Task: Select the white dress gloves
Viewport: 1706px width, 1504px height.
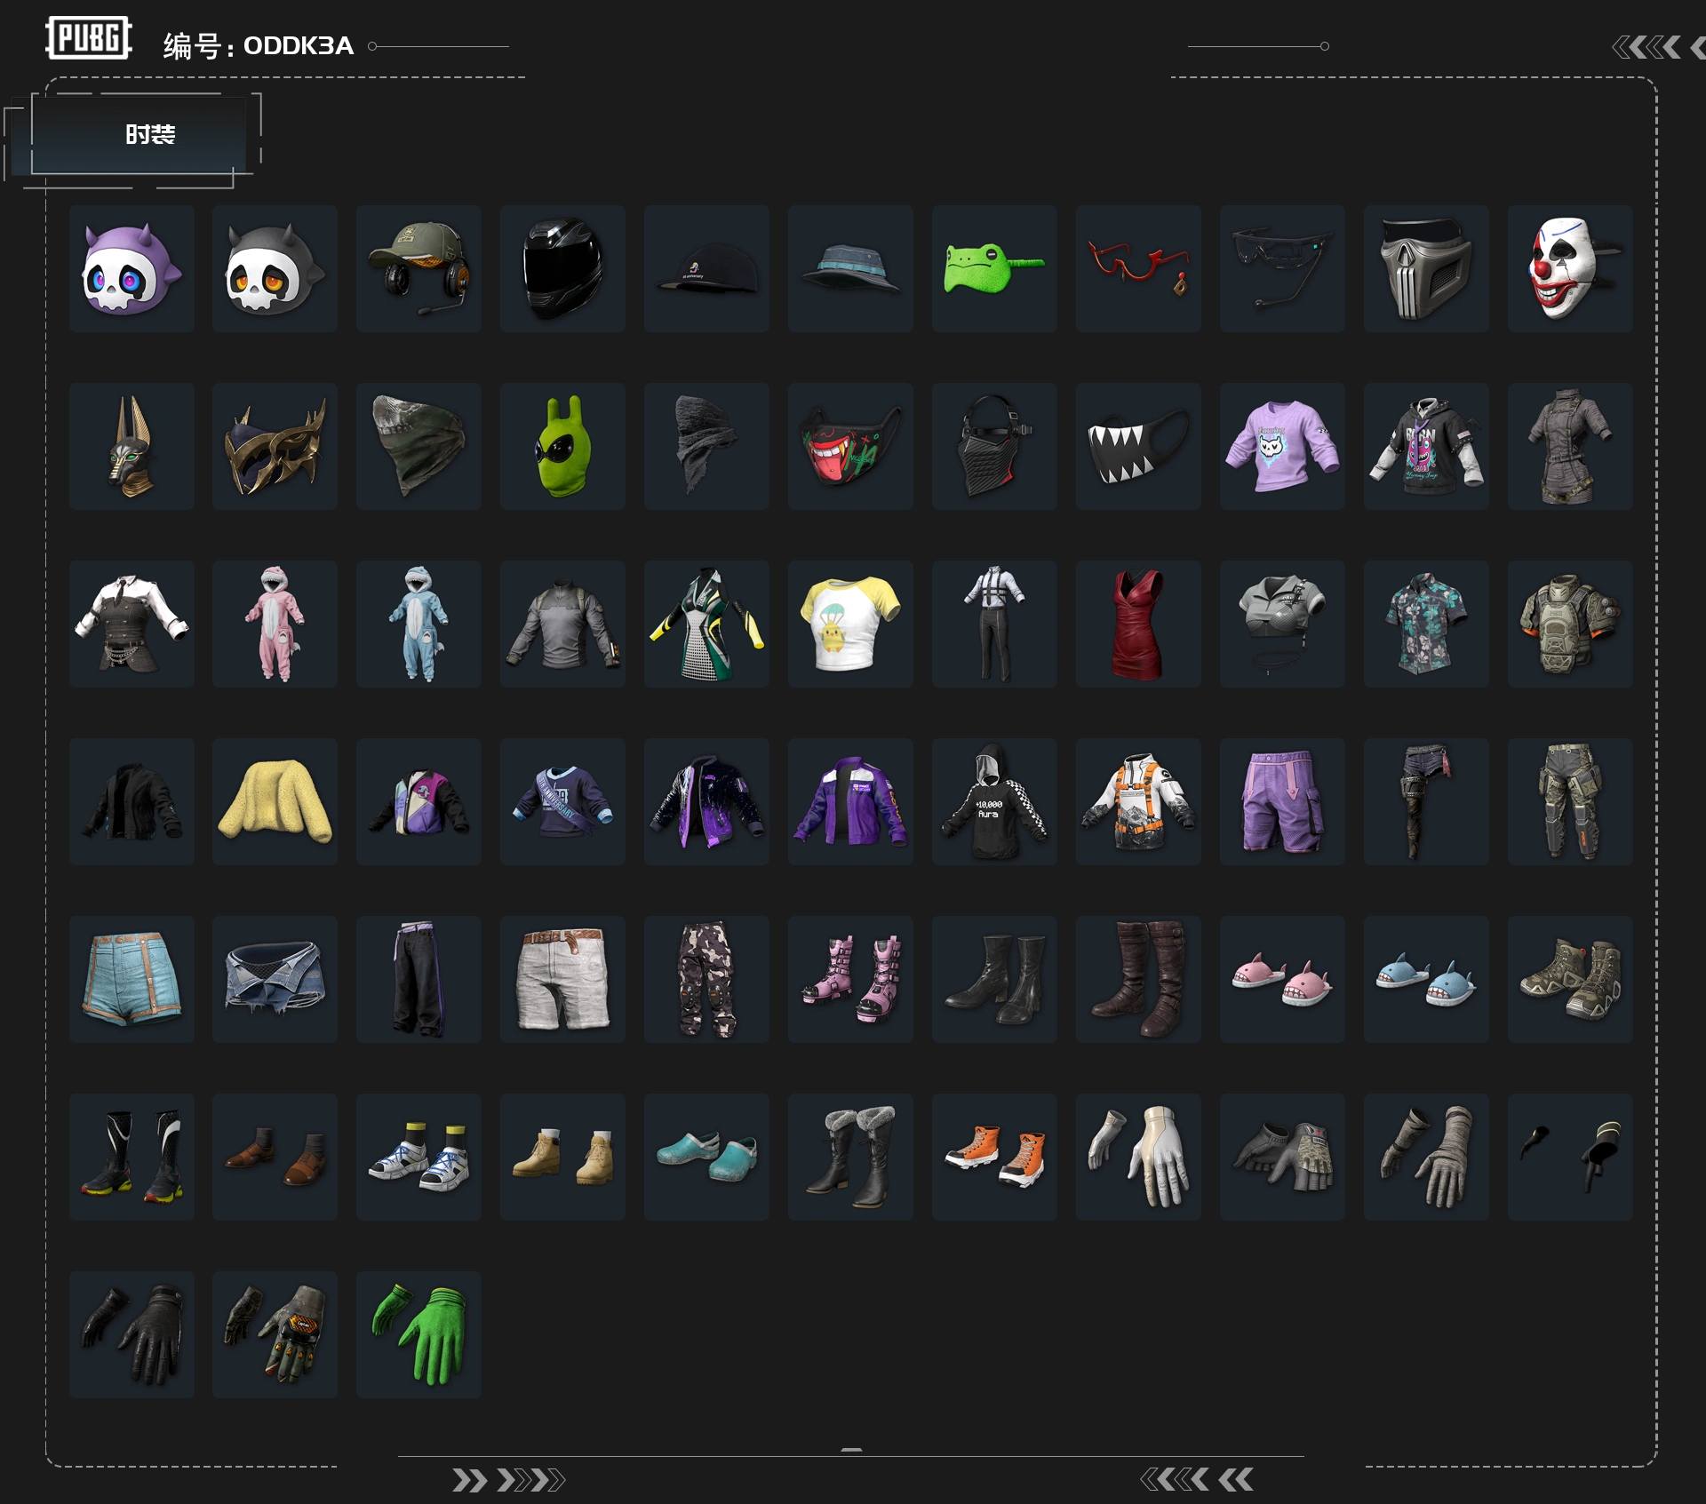Action: [x=1138, y=1157]
